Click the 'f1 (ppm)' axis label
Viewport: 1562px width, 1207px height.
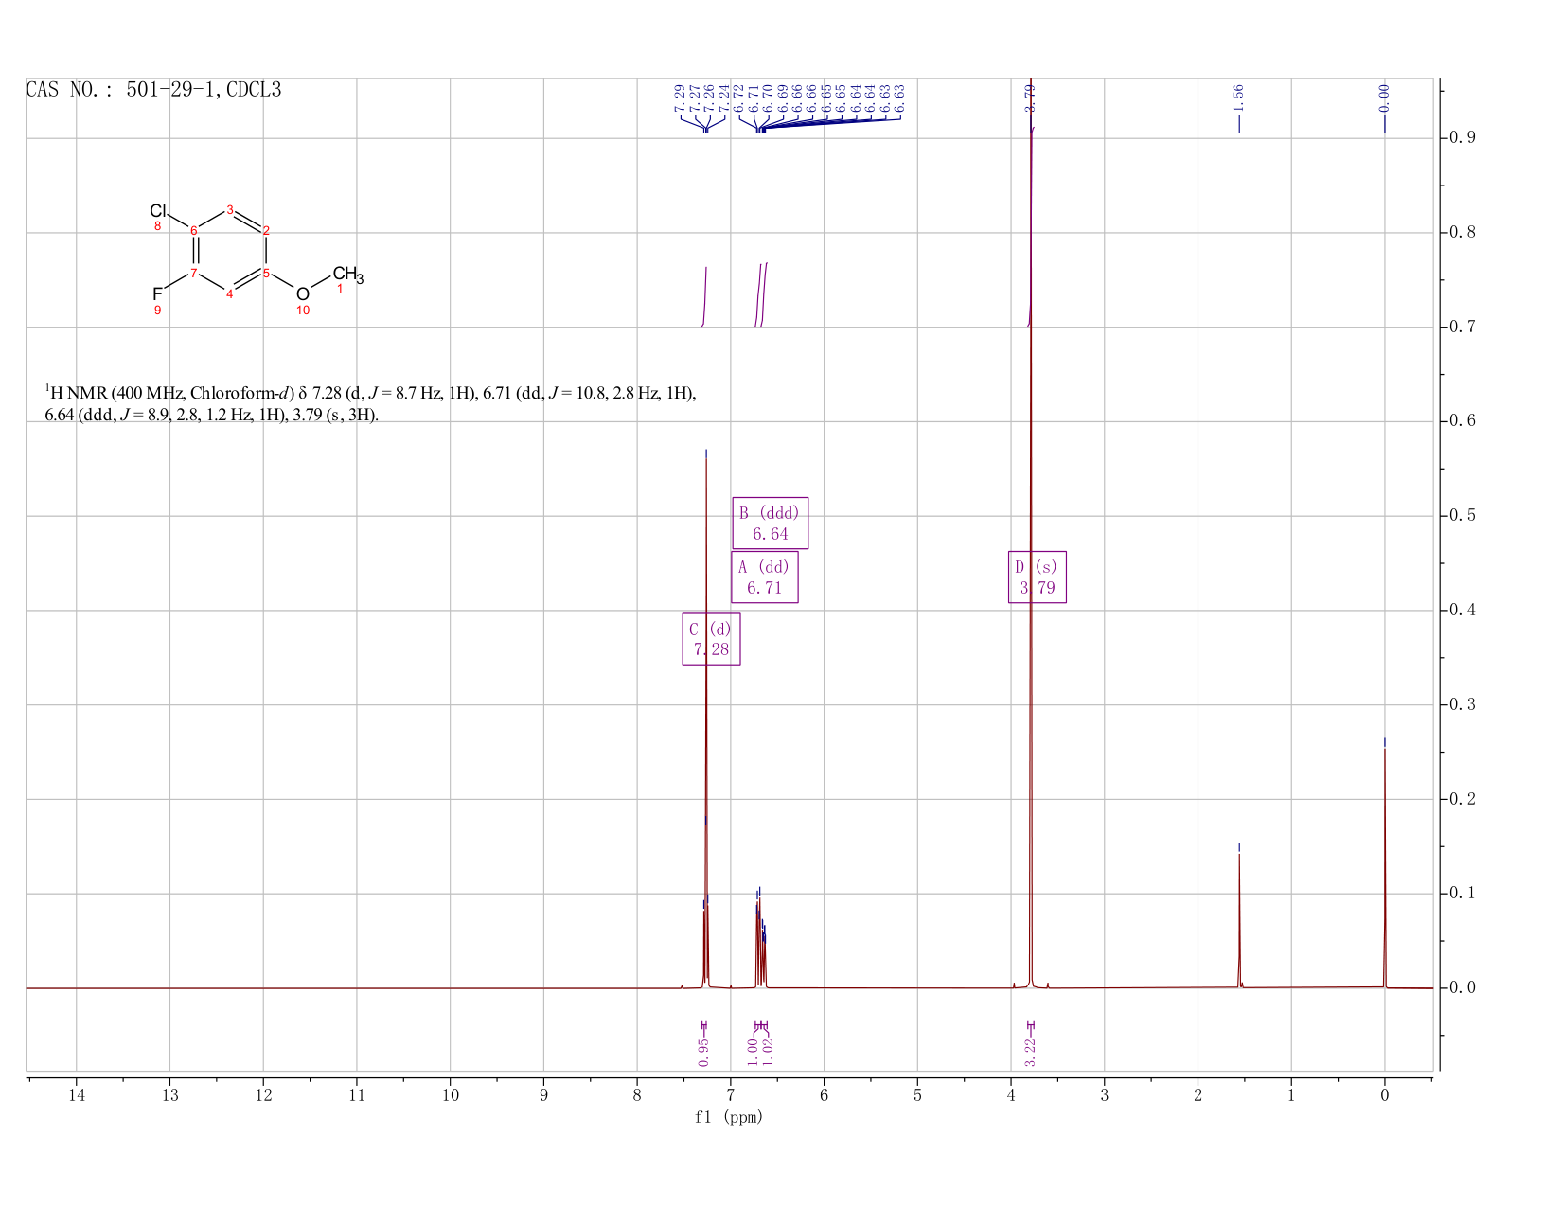tap(729, 1117)
